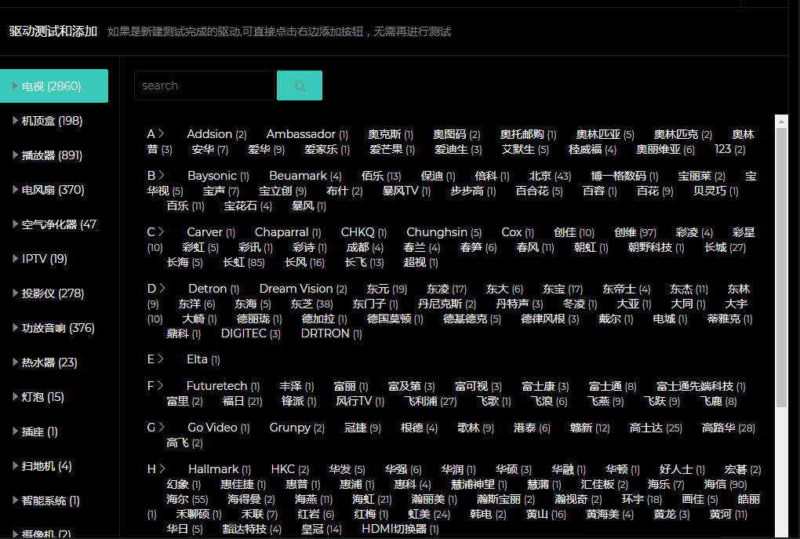
Task: Open the Cox (1) brand
Action: coord(518,232)
